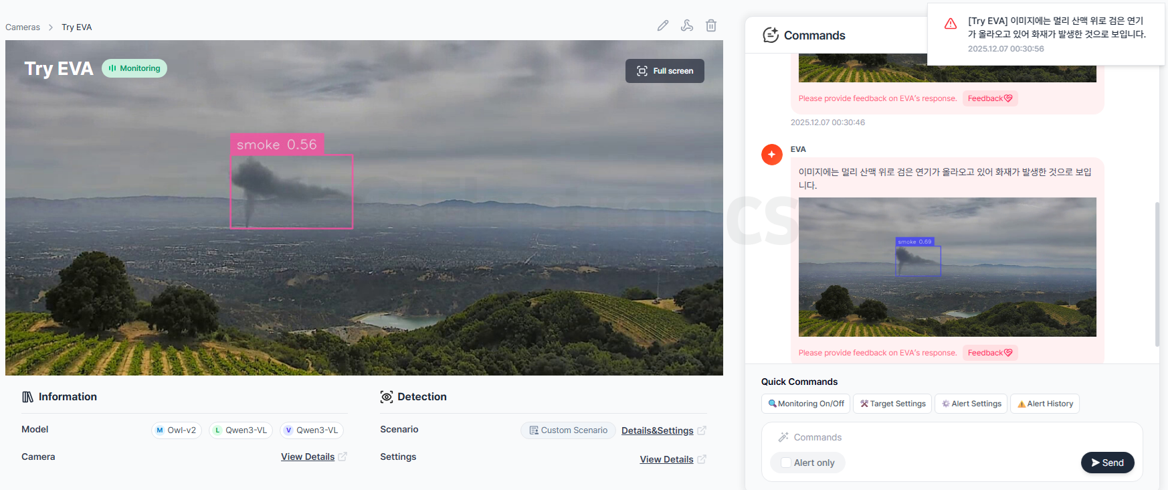
Task: Click the Commands panel header icon
Action: point(771,35)
